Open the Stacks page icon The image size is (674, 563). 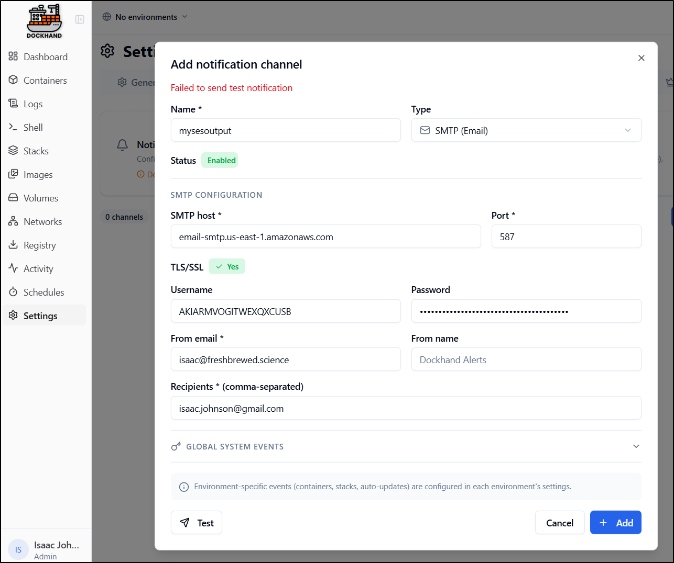coord(13,151)
